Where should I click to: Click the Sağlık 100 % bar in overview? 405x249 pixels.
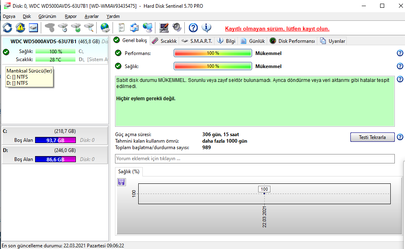coord(213,66)
